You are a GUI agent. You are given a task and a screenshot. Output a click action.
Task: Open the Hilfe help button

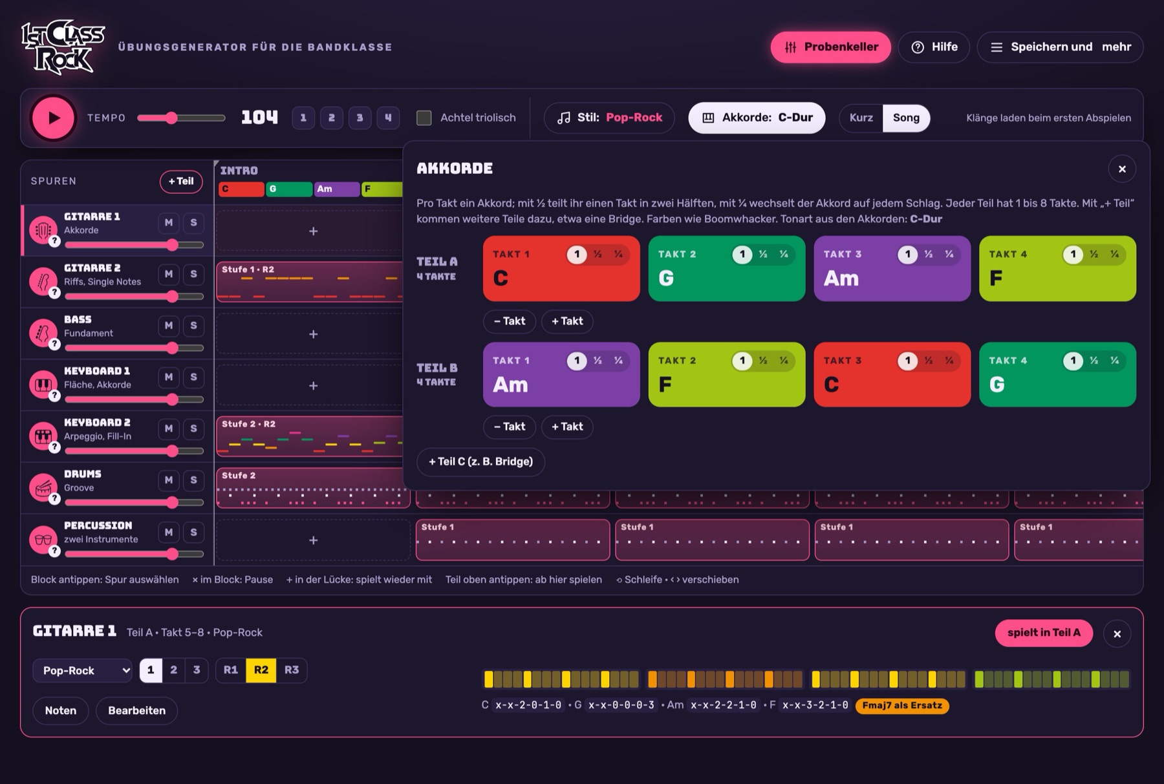click(x=934, y=47)
